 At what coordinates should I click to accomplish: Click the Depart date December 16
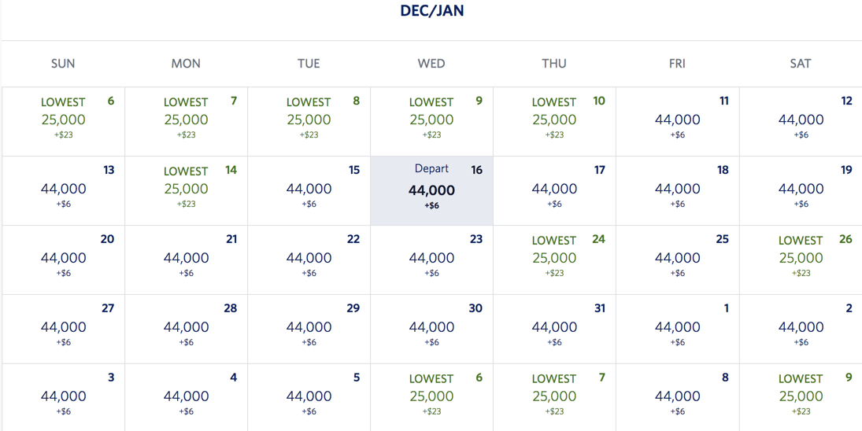point(431,190)
